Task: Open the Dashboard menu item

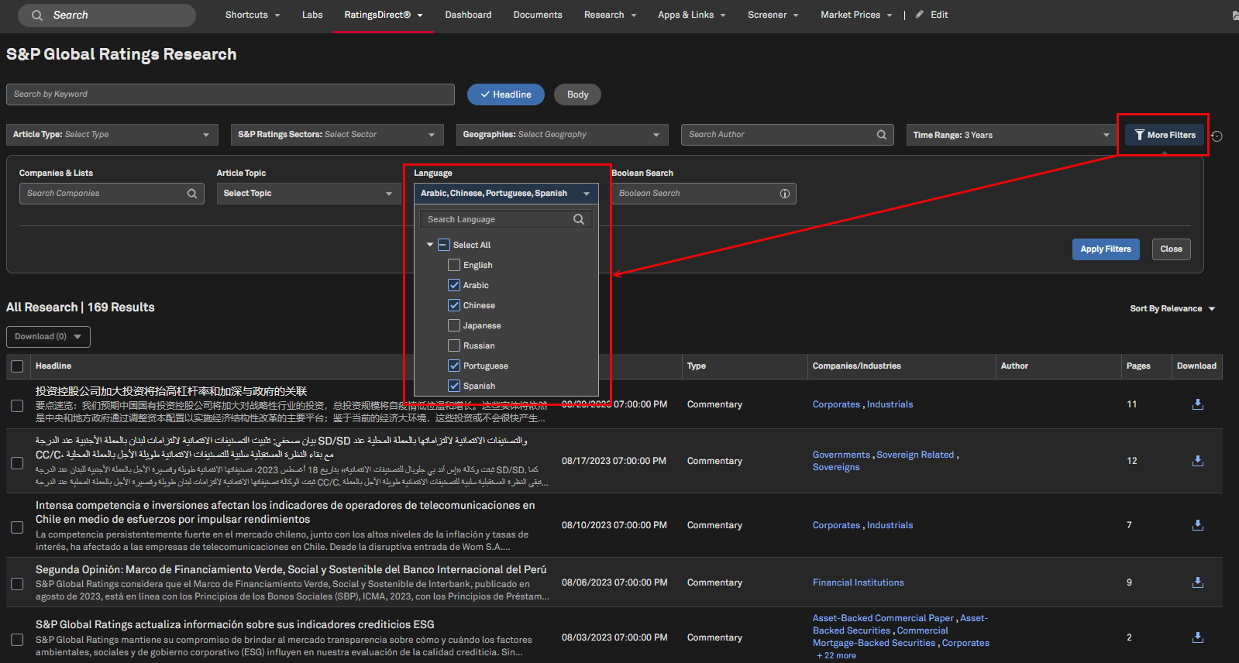Action: 468,15
